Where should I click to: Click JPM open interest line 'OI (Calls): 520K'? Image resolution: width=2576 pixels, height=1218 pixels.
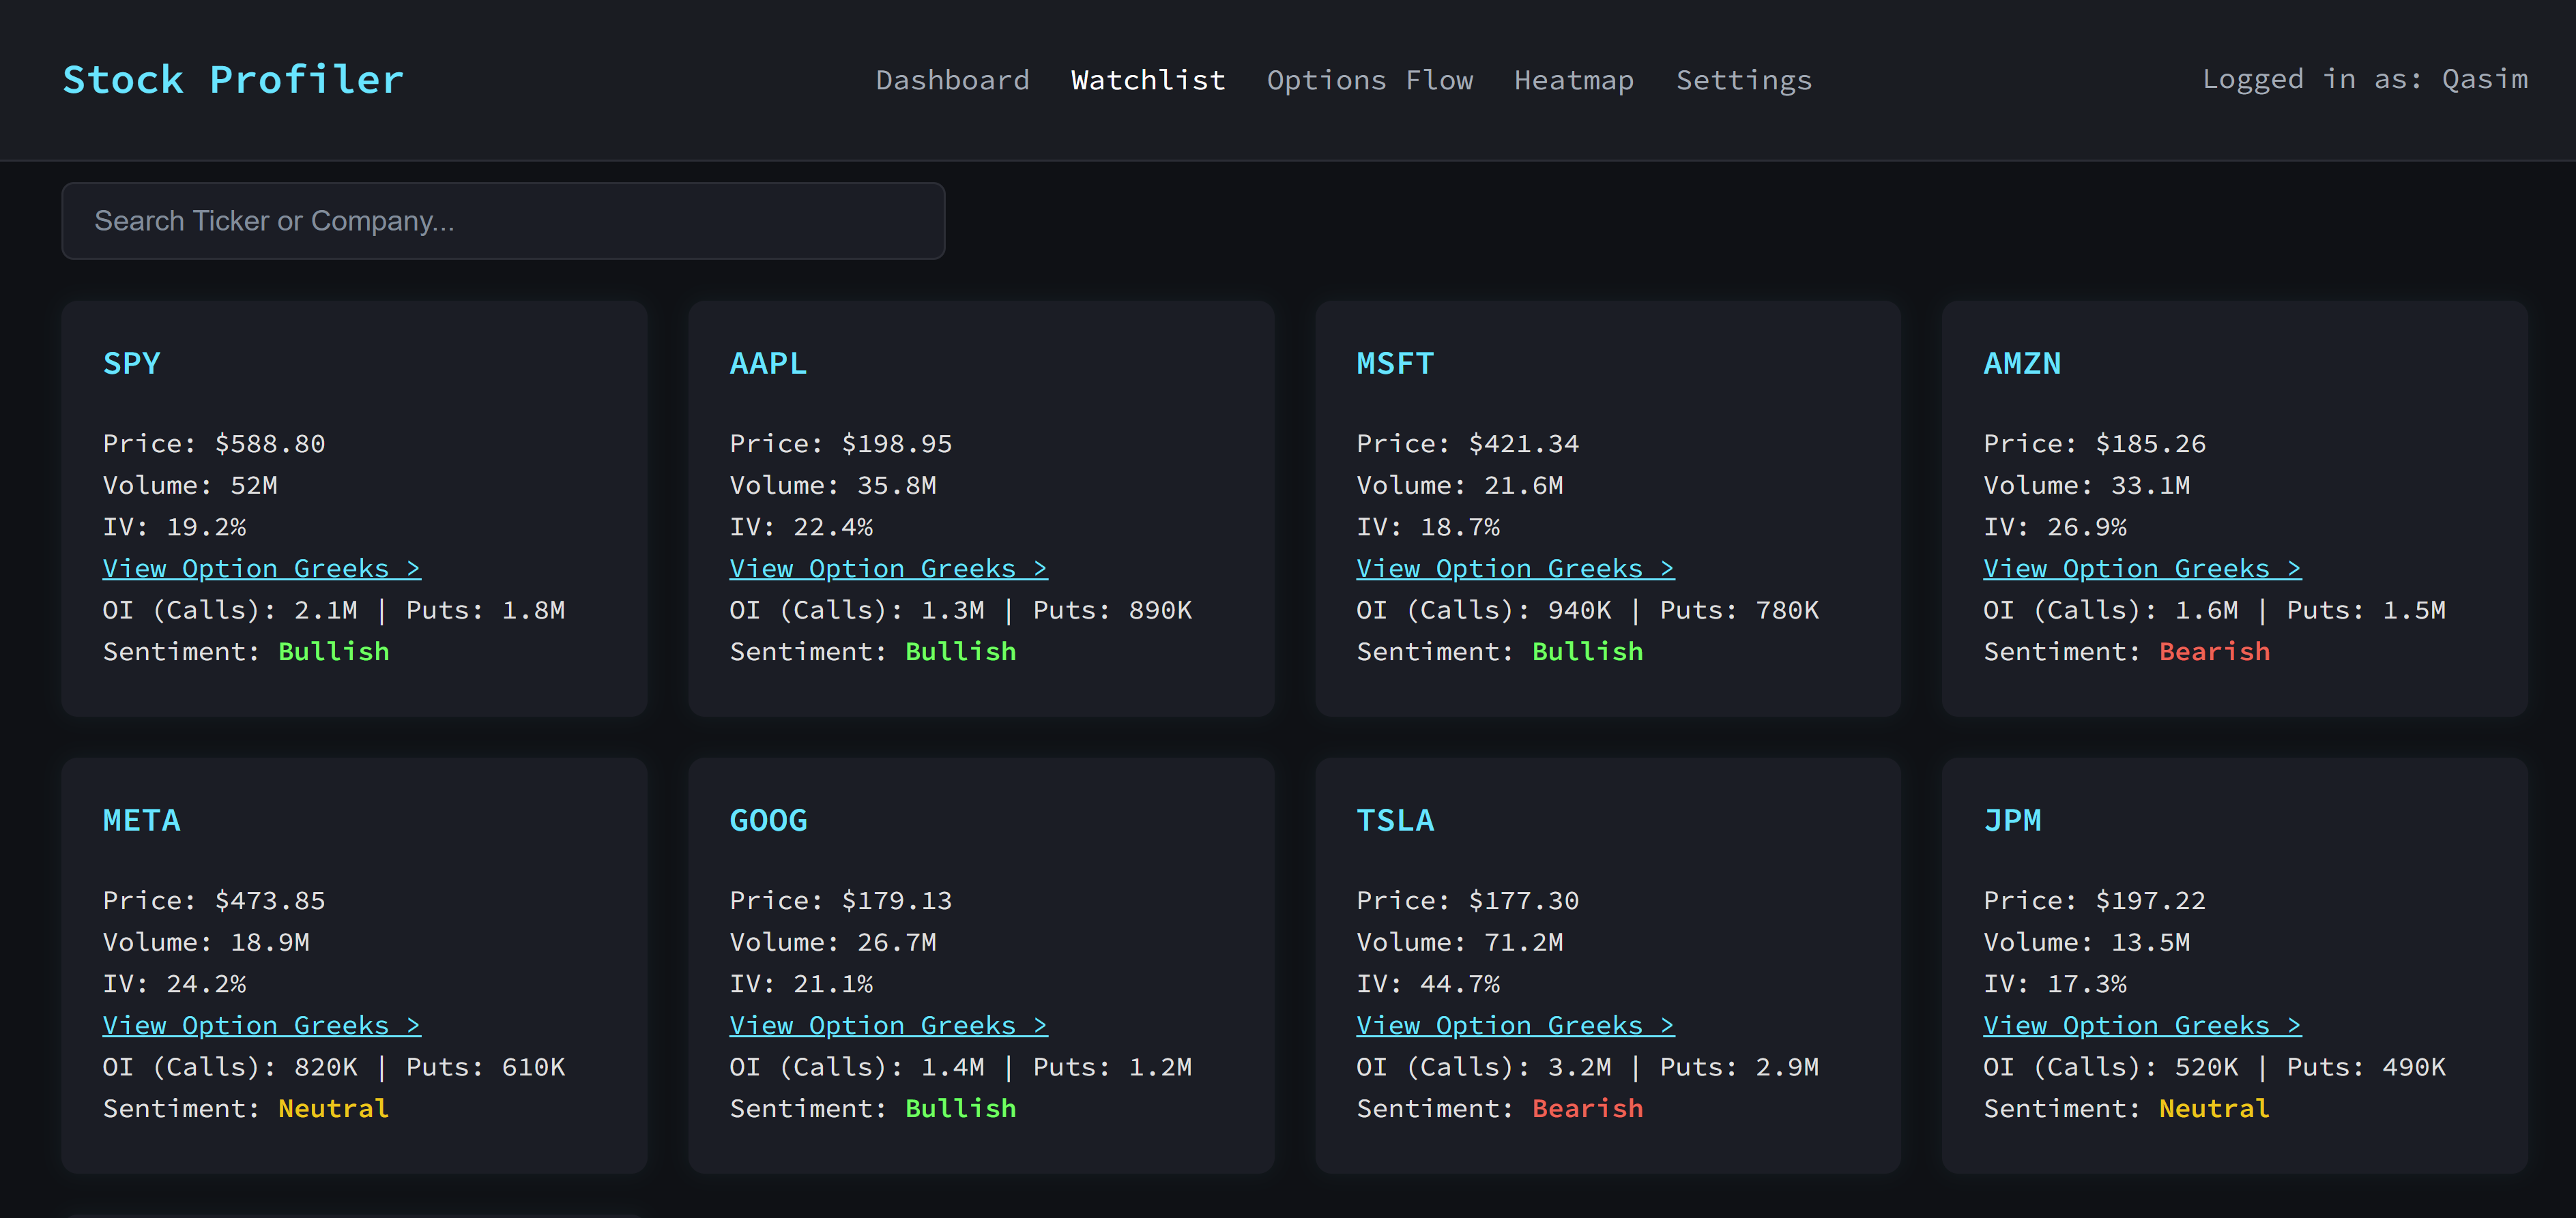pyautogui.click(x=2215, y=1067)
